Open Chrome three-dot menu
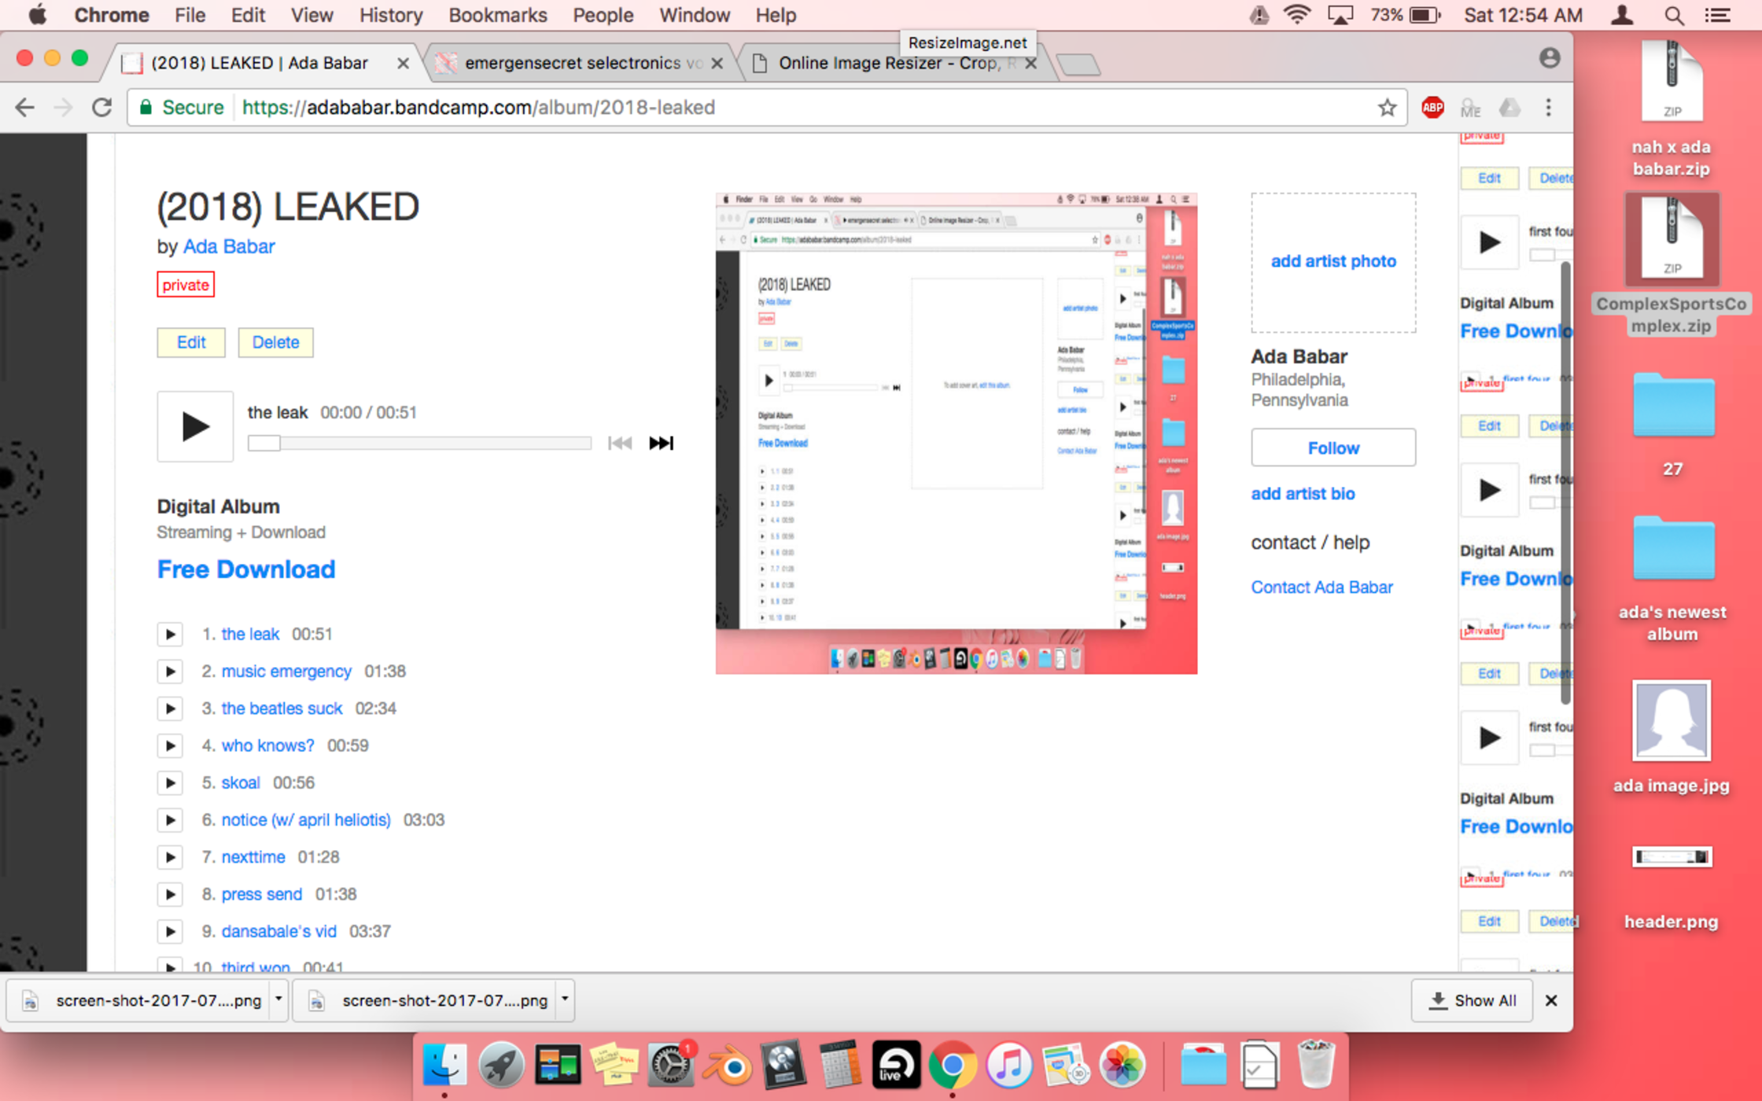1762x1101 pixels. [x=1548, y=108]
